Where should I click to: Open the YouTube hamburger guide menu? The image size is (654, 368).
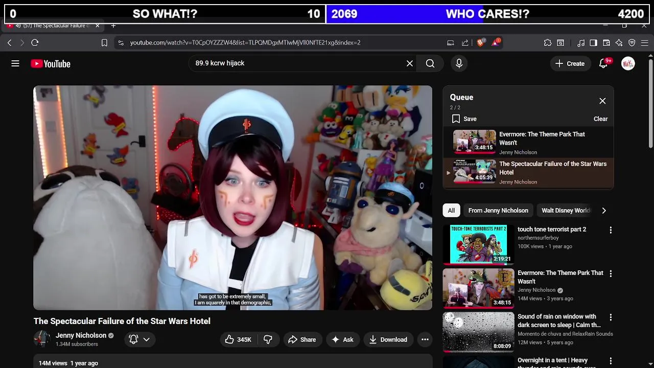click(15, 63)
